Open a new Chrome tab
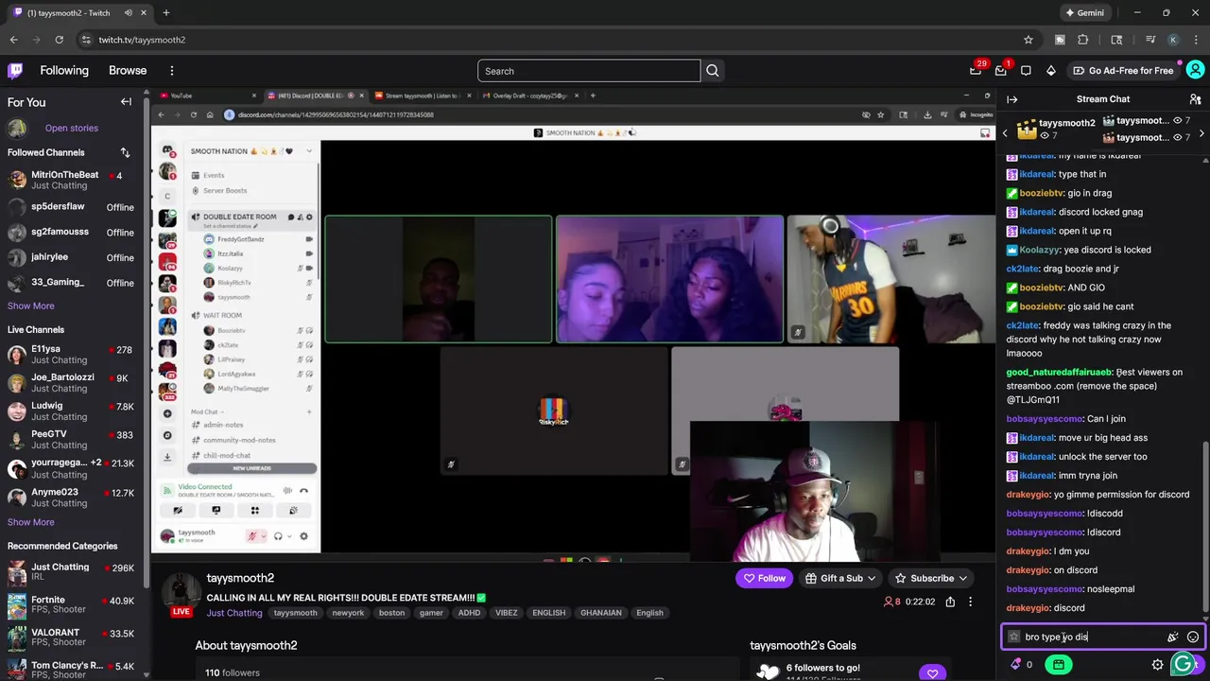Image resolution: width=1210 pixels, height=681 pixels. (x=165, y=13)
